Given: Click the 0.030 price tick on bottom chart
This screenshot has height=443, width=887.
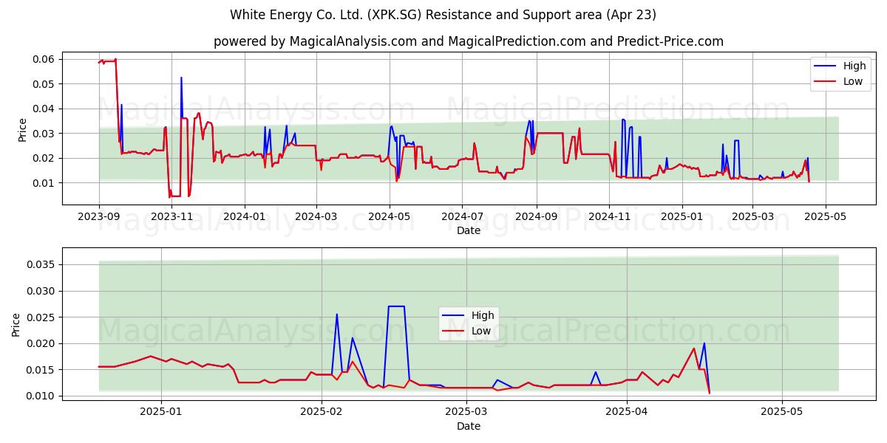Looking at the screenshot, I should (x=42, y=291).
